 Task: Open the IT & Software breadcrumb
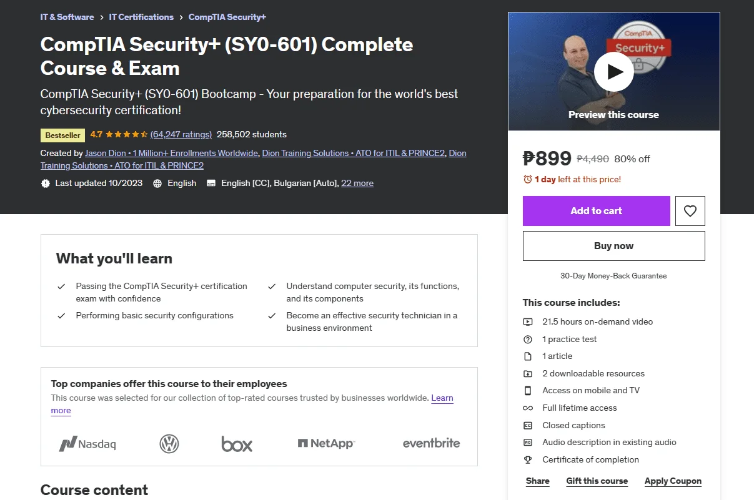pos(67,17)
